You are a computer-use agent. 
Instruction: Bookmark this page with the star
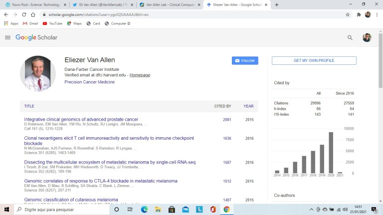click(x=347, y=14)
